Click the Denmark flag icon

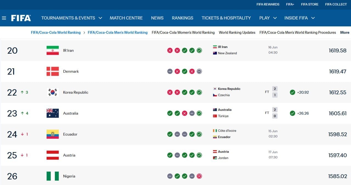pos(53,72)
